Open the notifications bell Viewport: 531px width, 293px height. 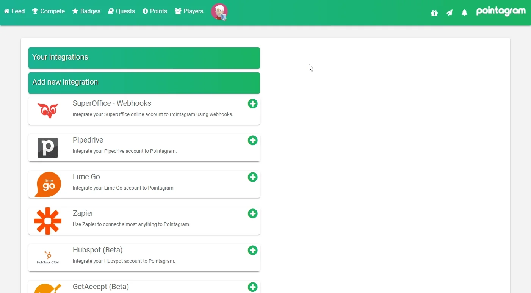pyautogui.click(x=464, y=13)
